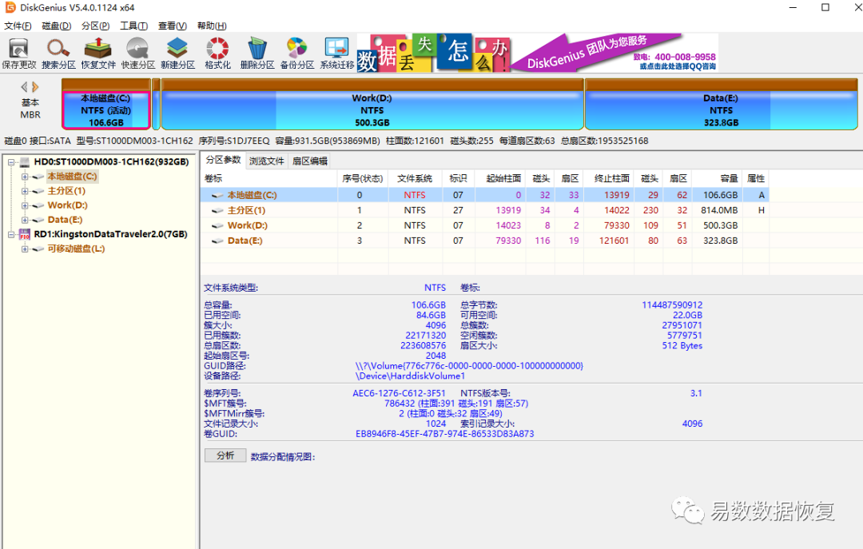
Task: Open the 文件(F) menu
Action: 18,26
